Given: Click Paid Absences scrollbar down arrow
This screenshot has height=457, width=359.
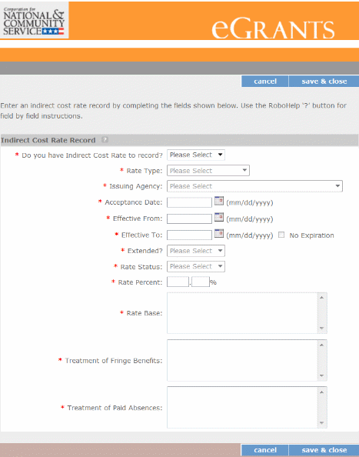Looking at the screenshot, I should (x=322, y=423).
